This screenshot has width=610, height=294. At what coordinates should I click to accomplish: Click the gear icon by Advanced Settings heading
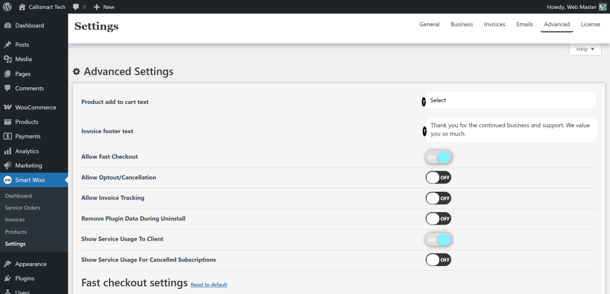(x=77, y=71)
